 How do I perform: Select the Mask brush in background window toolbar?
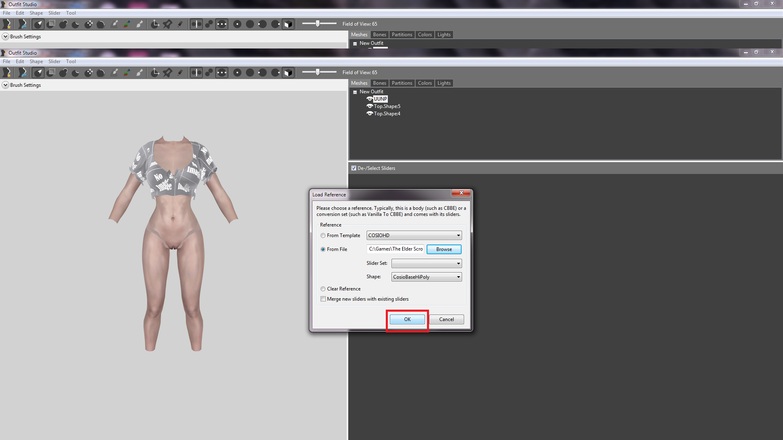[x=51, y=24]
